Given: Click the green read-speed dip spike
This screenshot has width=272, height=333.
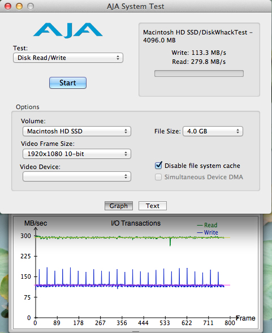Looking at the screenshot, I should [x=170, y=242].
